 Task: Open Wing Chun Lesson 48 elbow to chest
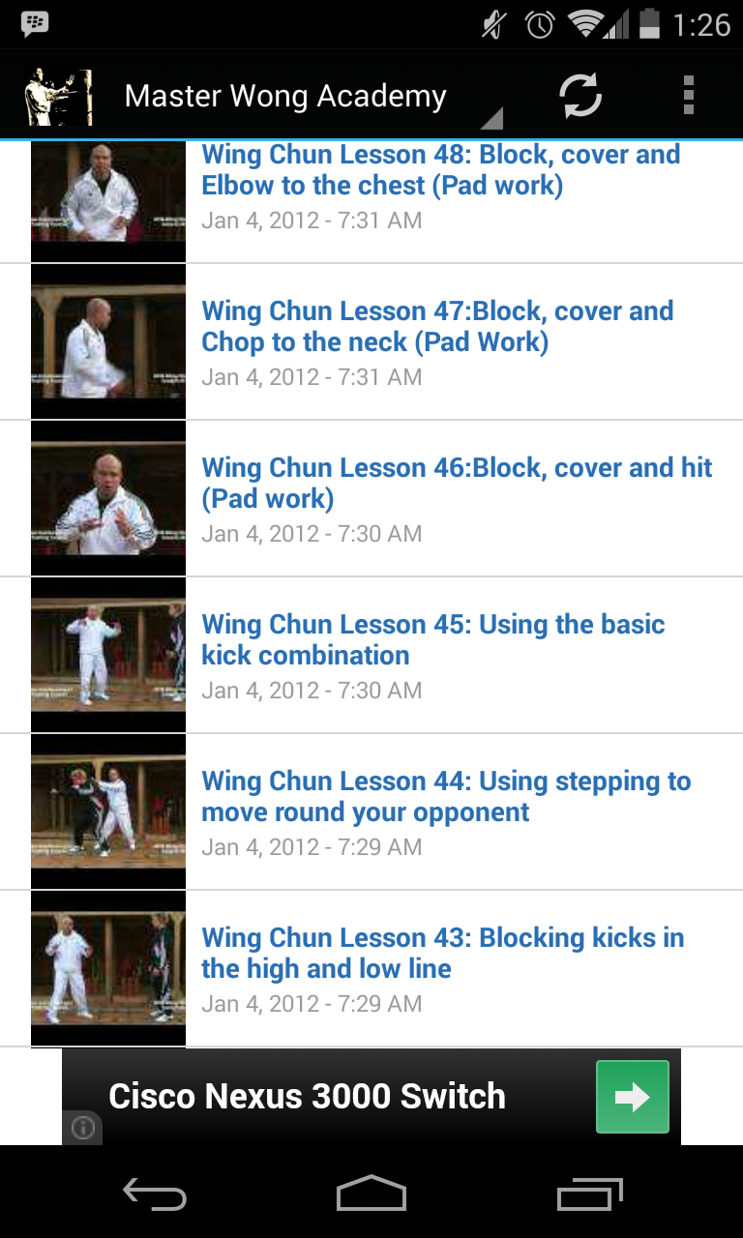tap(371, 201)
